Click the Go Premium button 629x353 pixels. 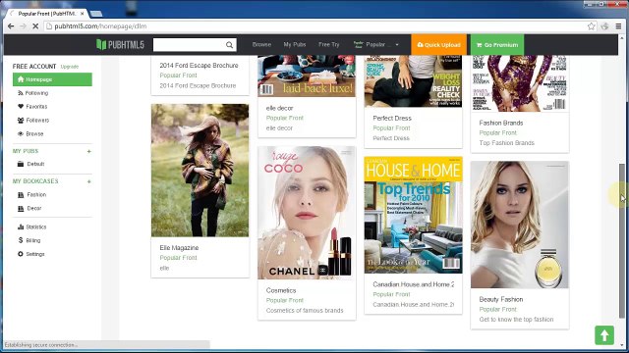coord(497,45)
